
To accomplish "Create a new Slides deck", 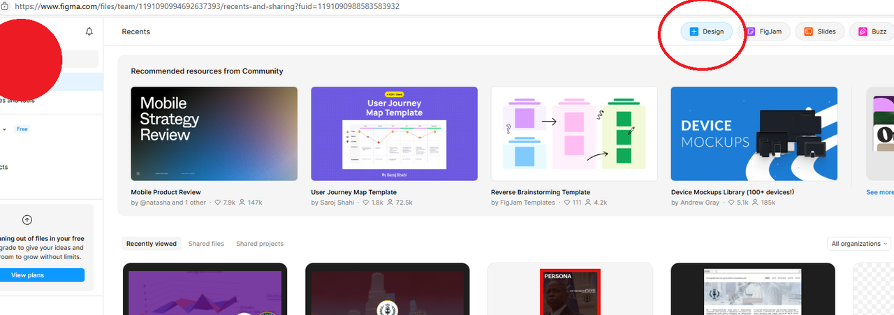I will coord(821,31).
